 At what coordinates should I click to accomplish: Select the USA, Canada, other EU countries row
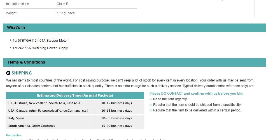[75, 111]
